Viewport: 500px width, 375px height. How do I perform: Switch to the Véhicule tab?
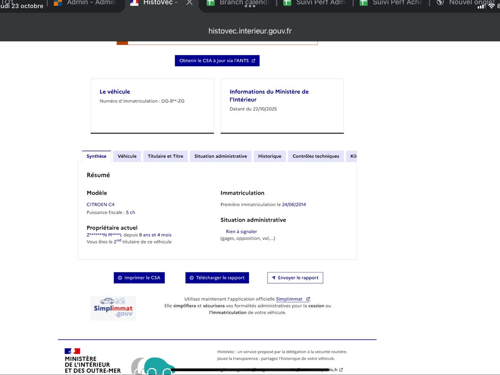[x=127, y=156]
